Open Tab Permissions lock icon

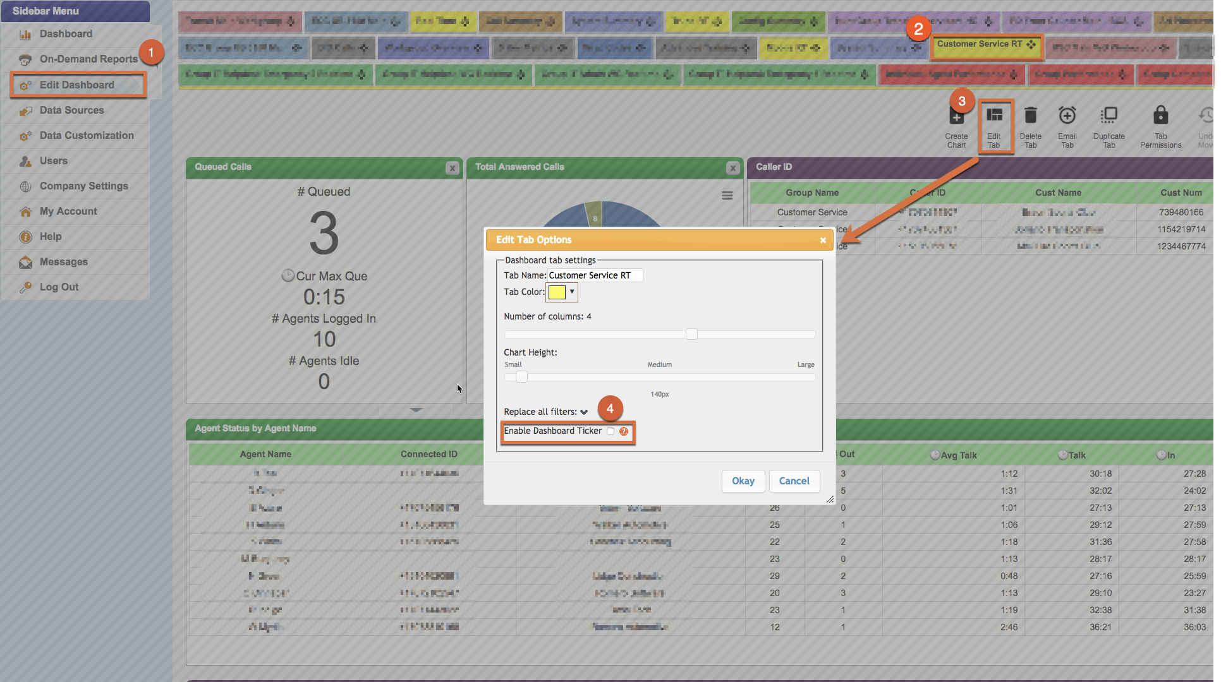point(1160,116)
